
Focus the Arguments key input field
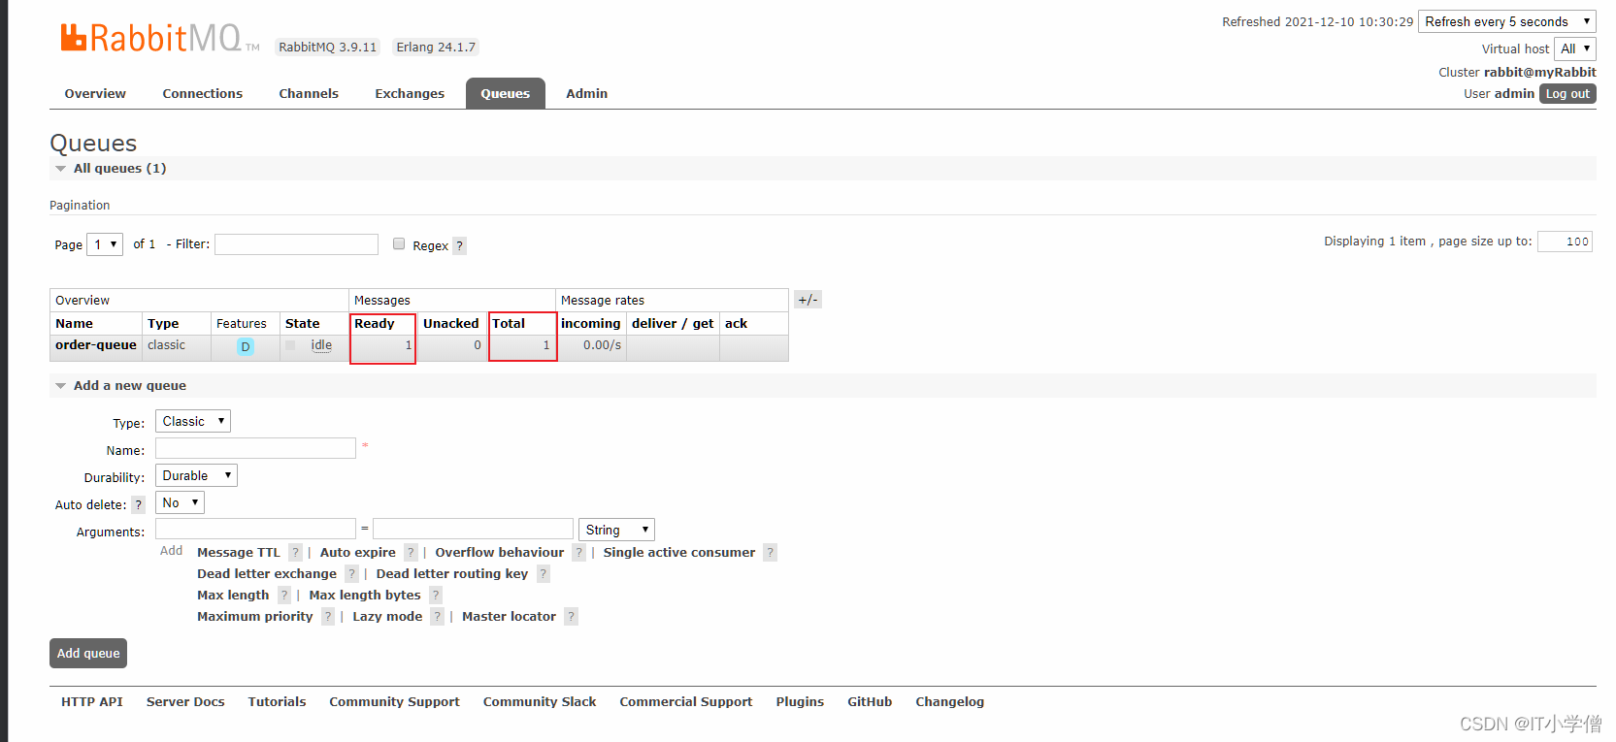point(255,529)
